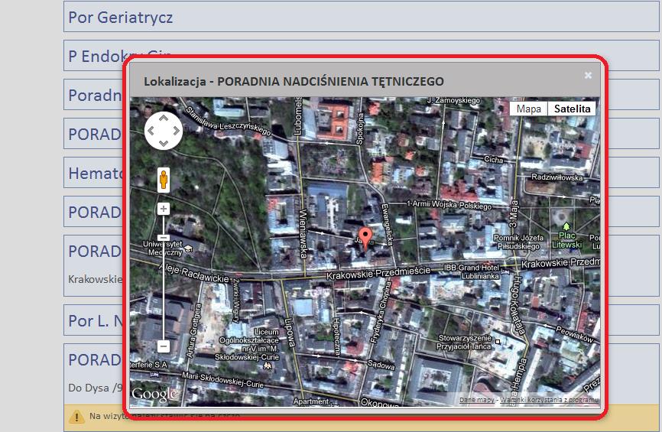Open the Warunki korzystania z programu link

point(549,399)
